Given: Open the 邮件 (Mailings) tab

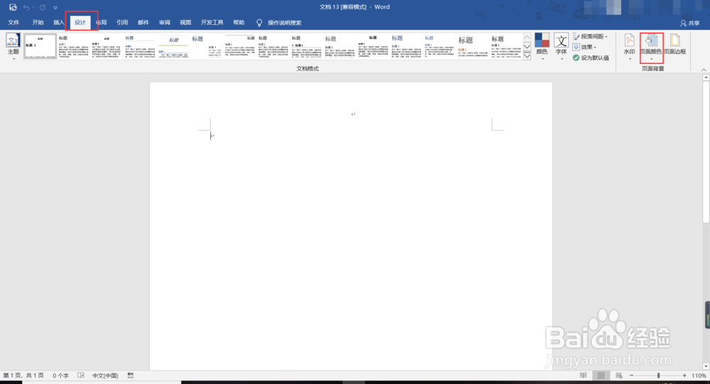Looking at the screenshot, I should pos(143,22).
